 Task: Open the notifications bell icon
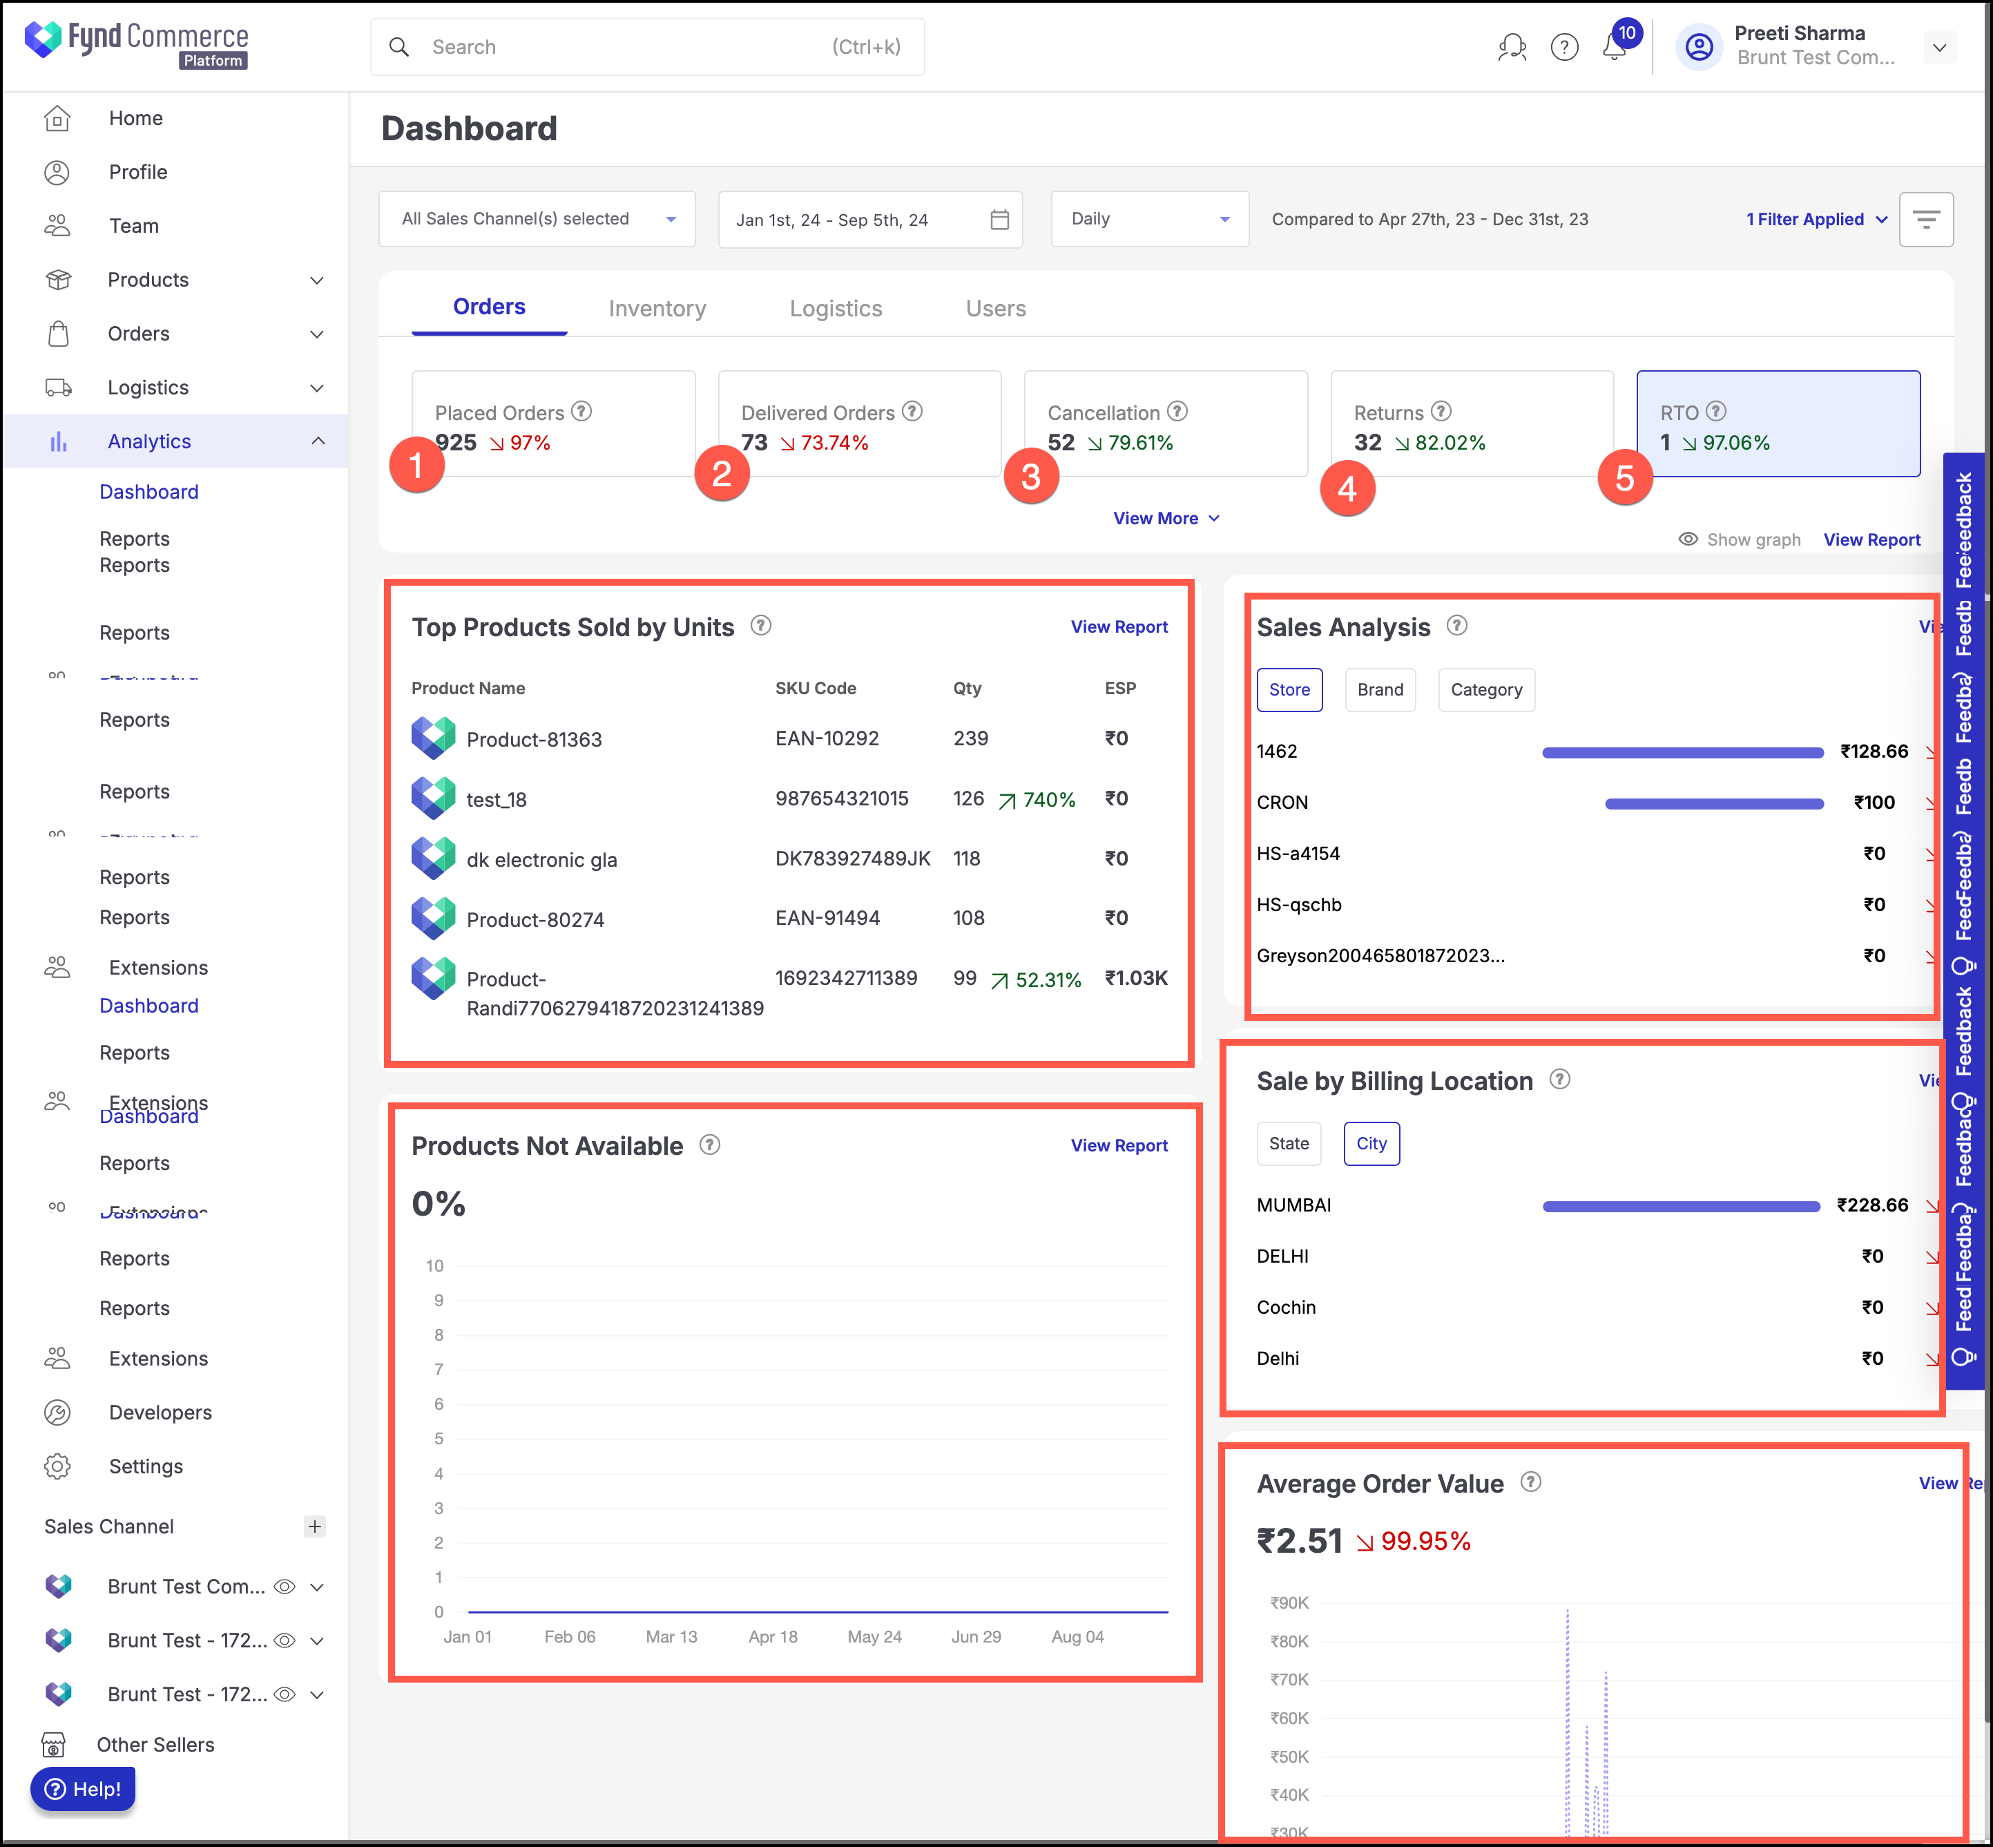pyautogui.click(x=1613, y=47)
